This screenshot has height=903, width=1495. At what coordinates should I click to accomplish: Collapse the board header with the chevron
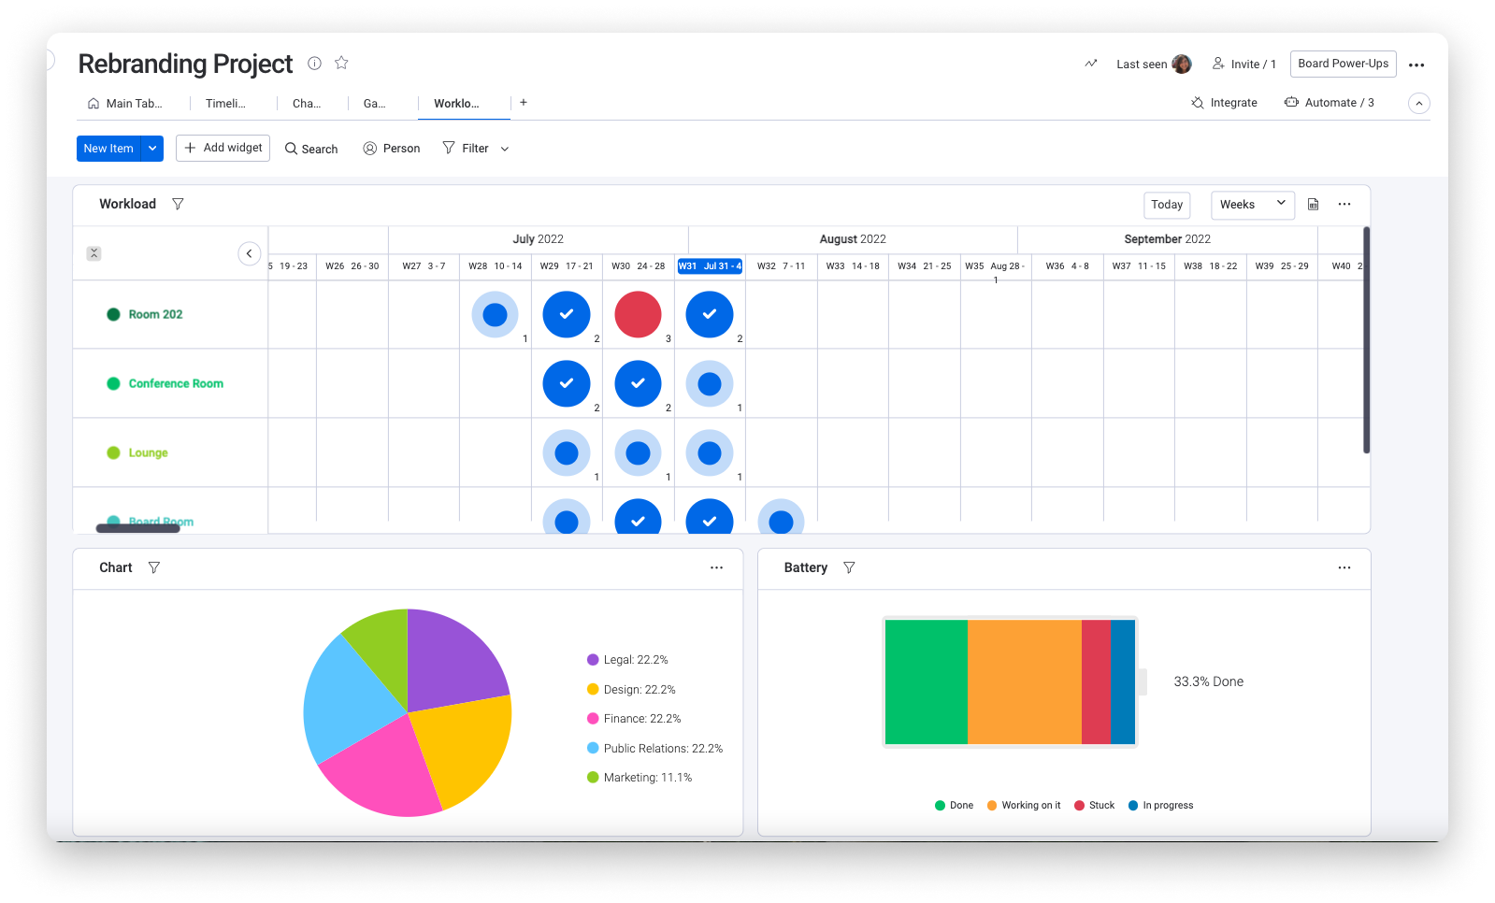[x=1418, y=103]
